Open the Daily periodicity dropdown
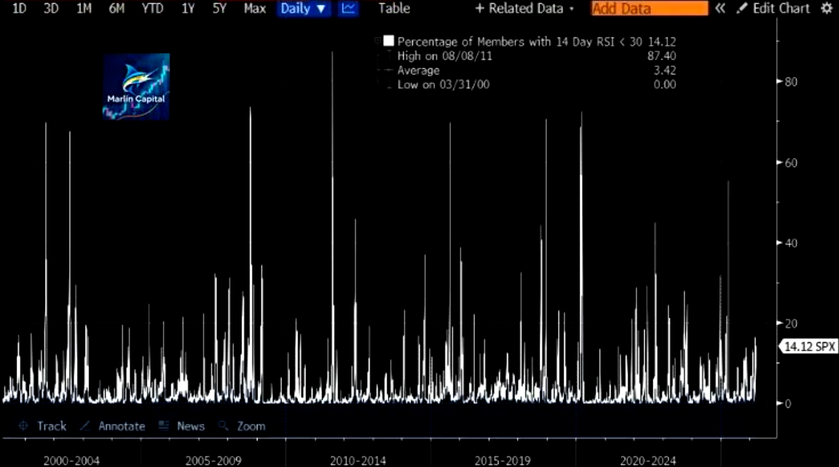This screenshot has width=839, height=467. coord(303,9)
